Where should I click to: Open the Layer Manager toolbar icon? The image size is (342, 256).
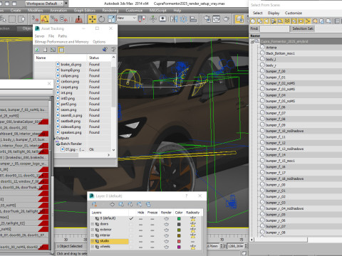click(239, 19)
